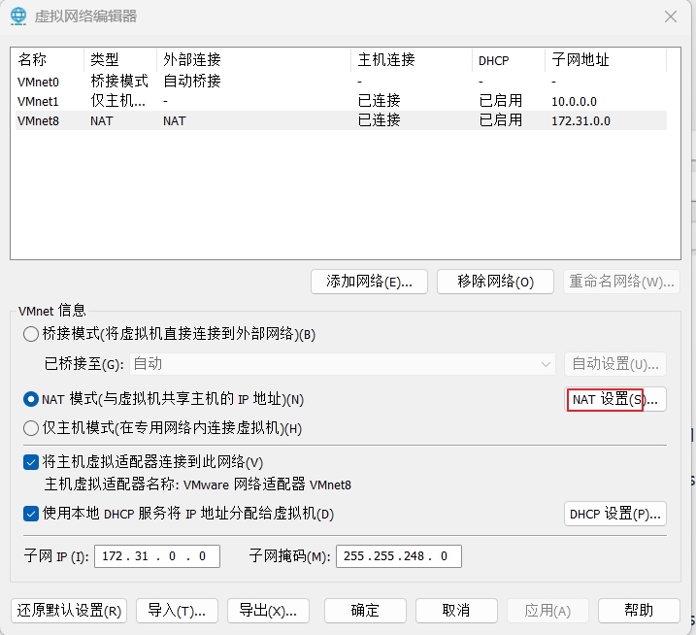Click the 导入(T) button
Image resolution: width=696 pixels, height=635 pixels.
177,611
